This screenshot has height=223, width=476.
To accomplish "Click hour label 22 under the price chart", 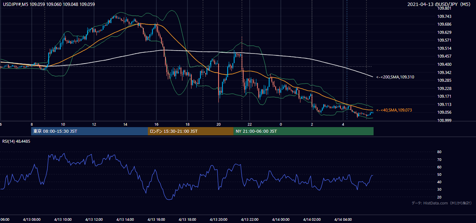I will pos(250,124).
